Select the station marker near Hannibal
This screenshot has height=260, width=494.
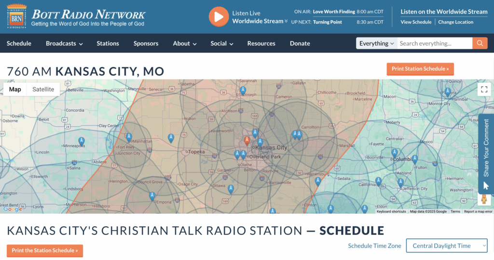click(448, 92)
